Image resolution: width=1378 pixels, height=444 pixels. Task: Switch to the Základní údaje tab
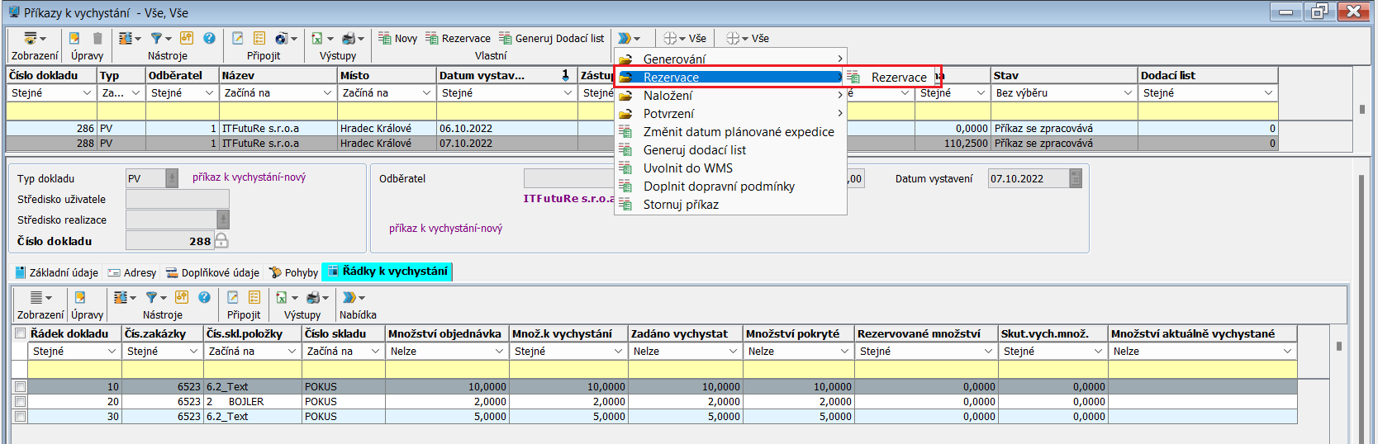(56, 272)
